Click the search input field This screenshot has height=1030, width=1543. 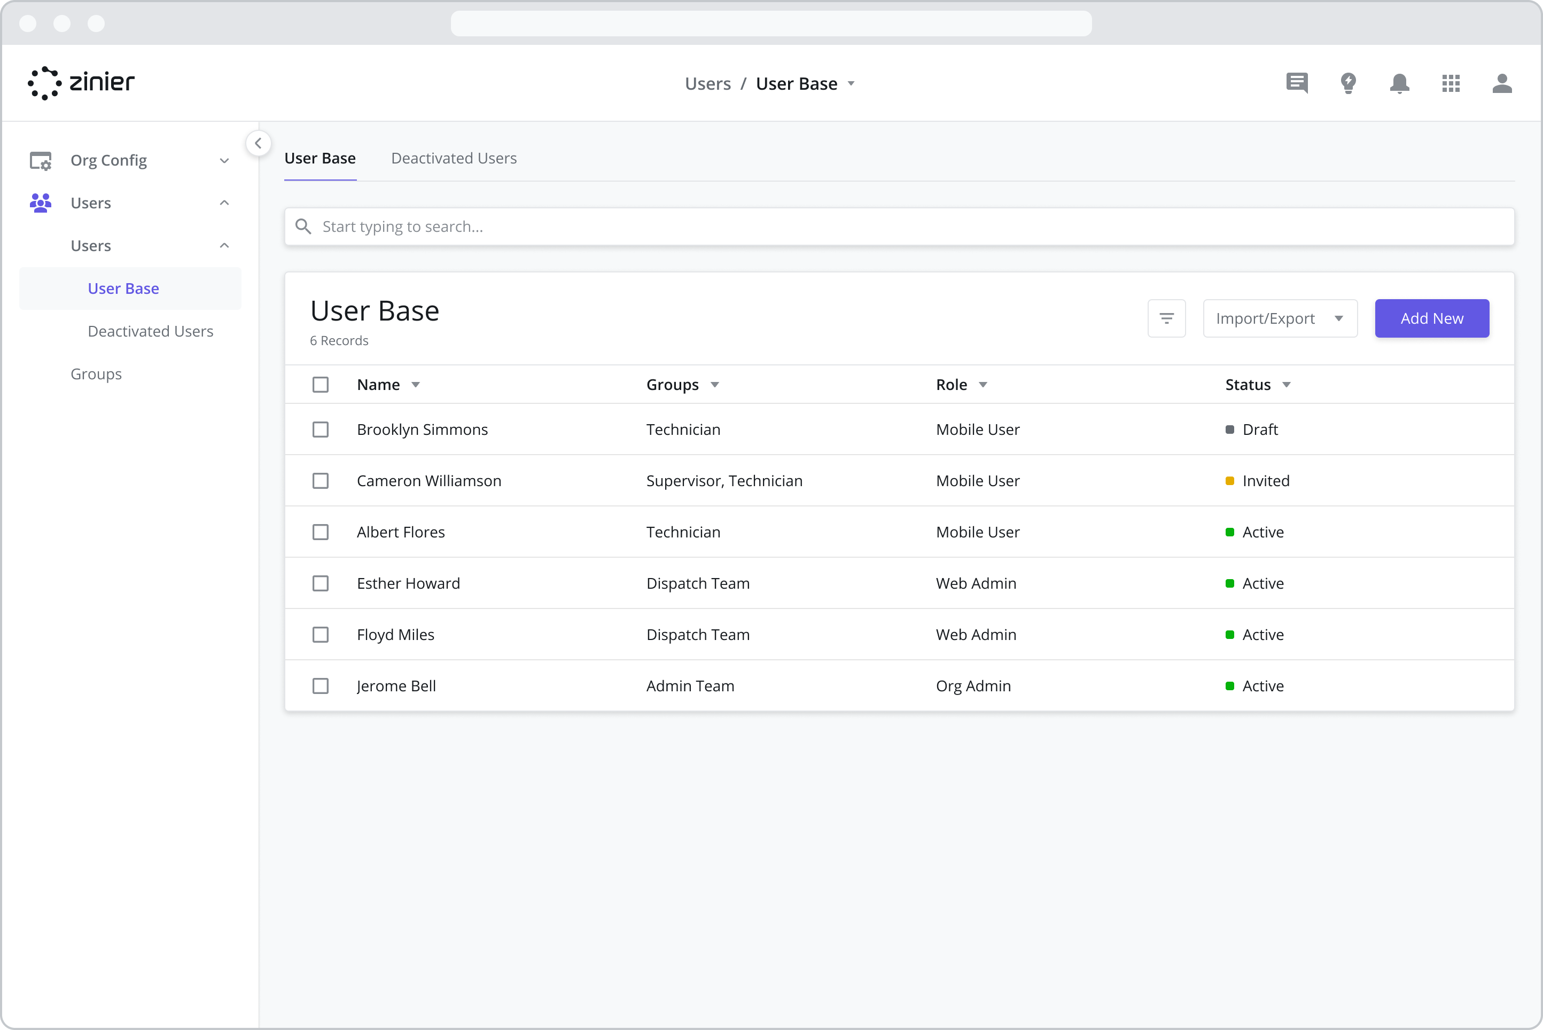coord(900,227)
